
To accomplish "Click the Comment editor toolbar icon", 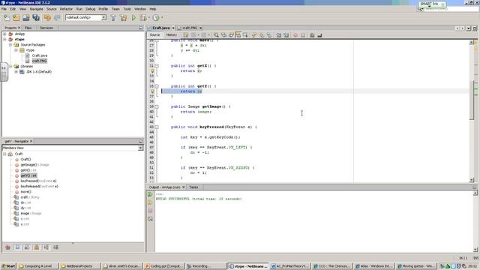I will 312,35.
